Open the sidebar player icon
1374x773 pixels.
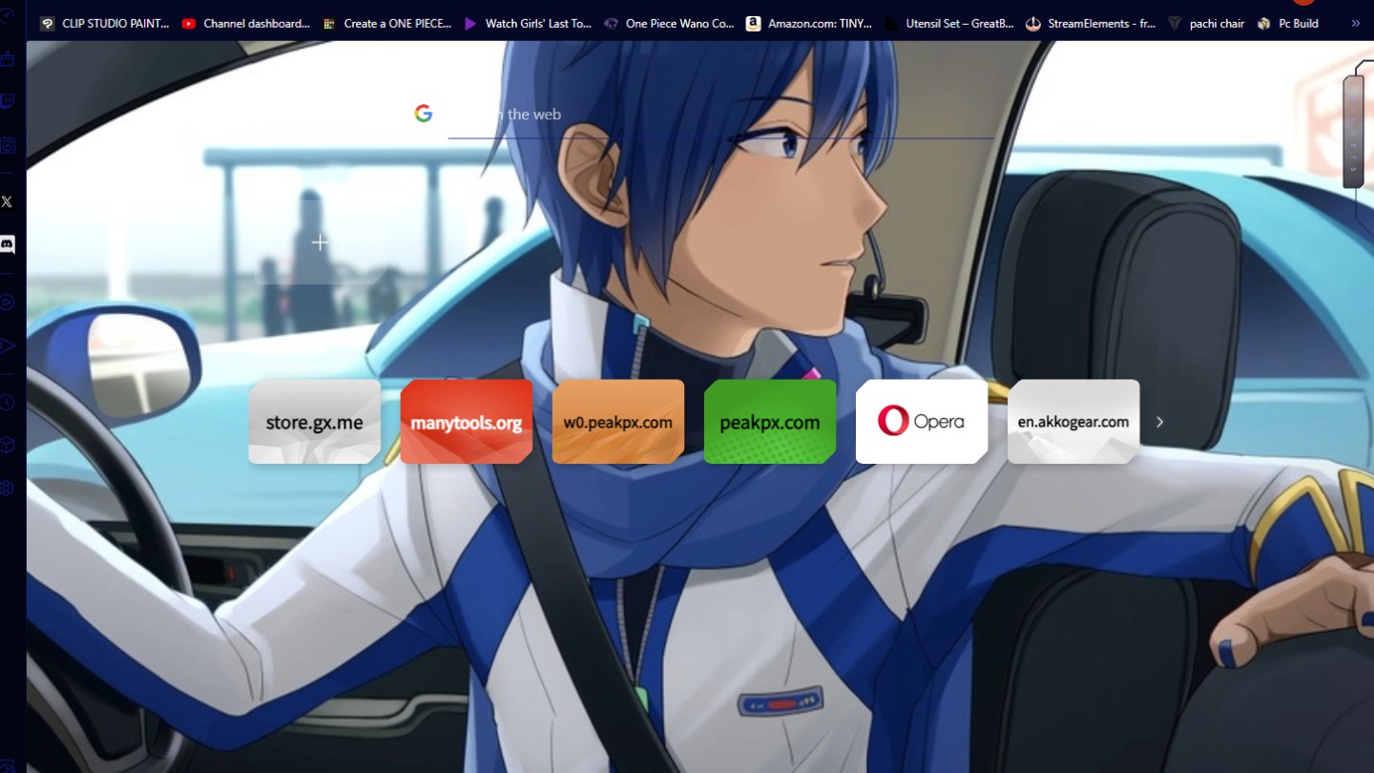click(8, 302)
